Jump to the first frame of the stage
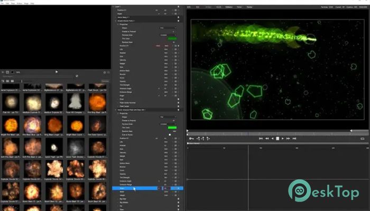Viewport: 370px width, 211px height. pos(261,138)
